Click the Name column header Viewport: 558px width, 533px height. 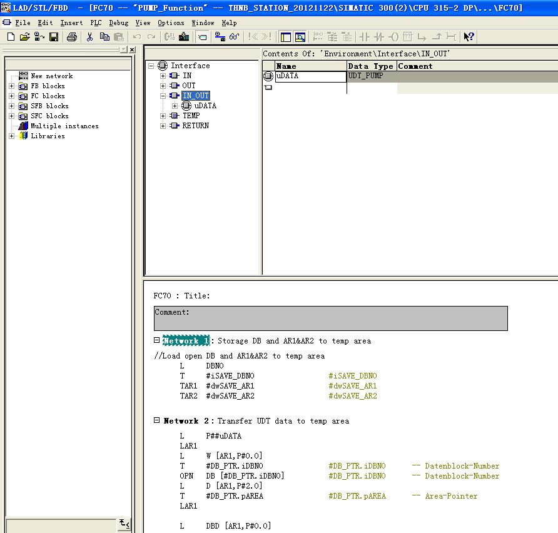click(x=311, y=66)
